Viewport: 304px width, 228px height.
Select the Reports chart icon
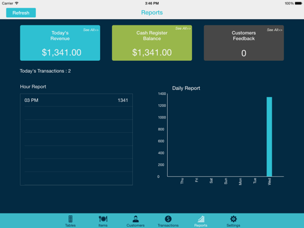[201, 219]
